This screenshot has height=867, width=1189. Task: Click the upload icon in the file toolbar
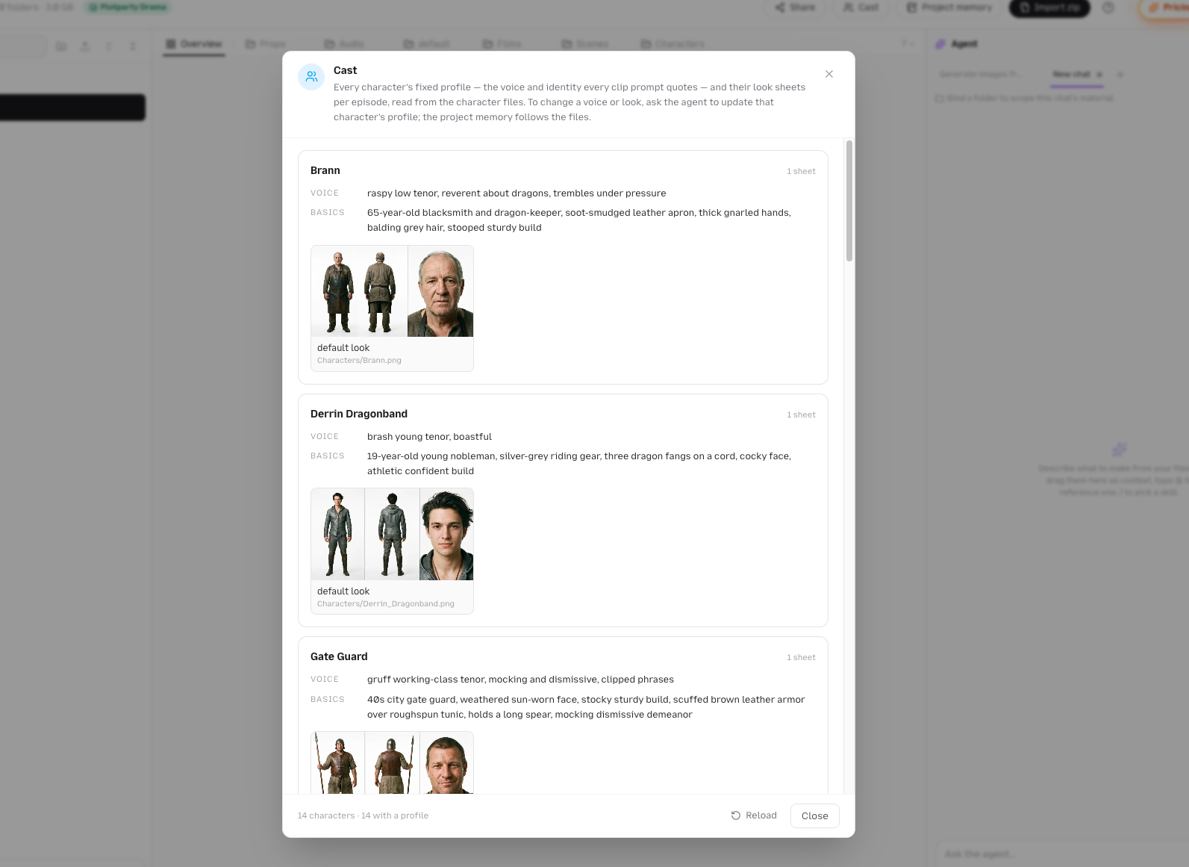85,46
